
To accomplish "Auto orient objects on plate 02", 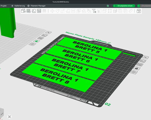I will [143, 61].
